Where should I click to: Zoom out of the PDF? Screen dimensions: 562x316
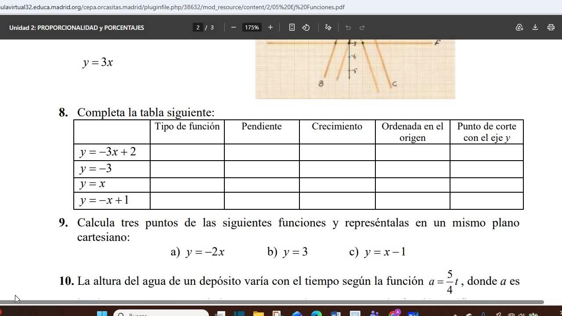[x=234, y=27]
